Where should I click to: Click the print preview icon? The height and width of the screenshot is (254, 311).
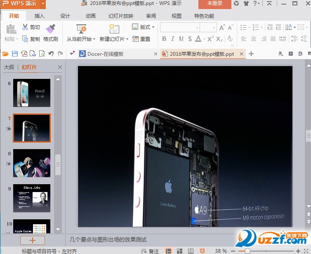click(x=42, y=54)
